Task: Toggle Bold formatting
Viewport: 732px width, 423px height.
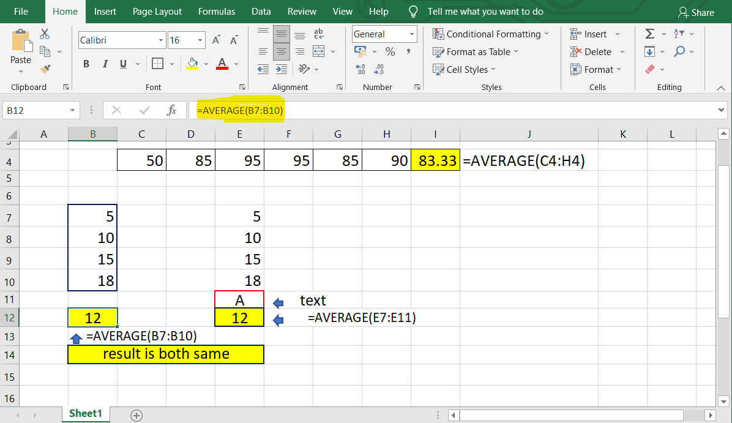Action: tap(86, 64)
